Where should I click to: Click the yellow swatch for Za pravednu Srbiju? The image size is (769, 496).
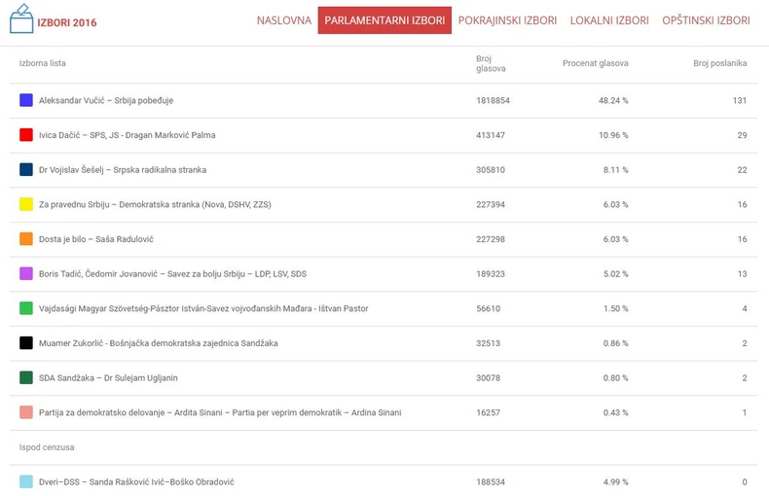26,204
